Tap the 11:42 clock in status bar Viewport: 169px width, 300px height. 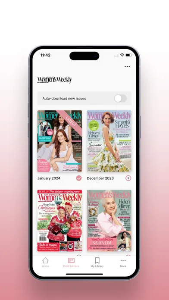(x=45, y=55)
